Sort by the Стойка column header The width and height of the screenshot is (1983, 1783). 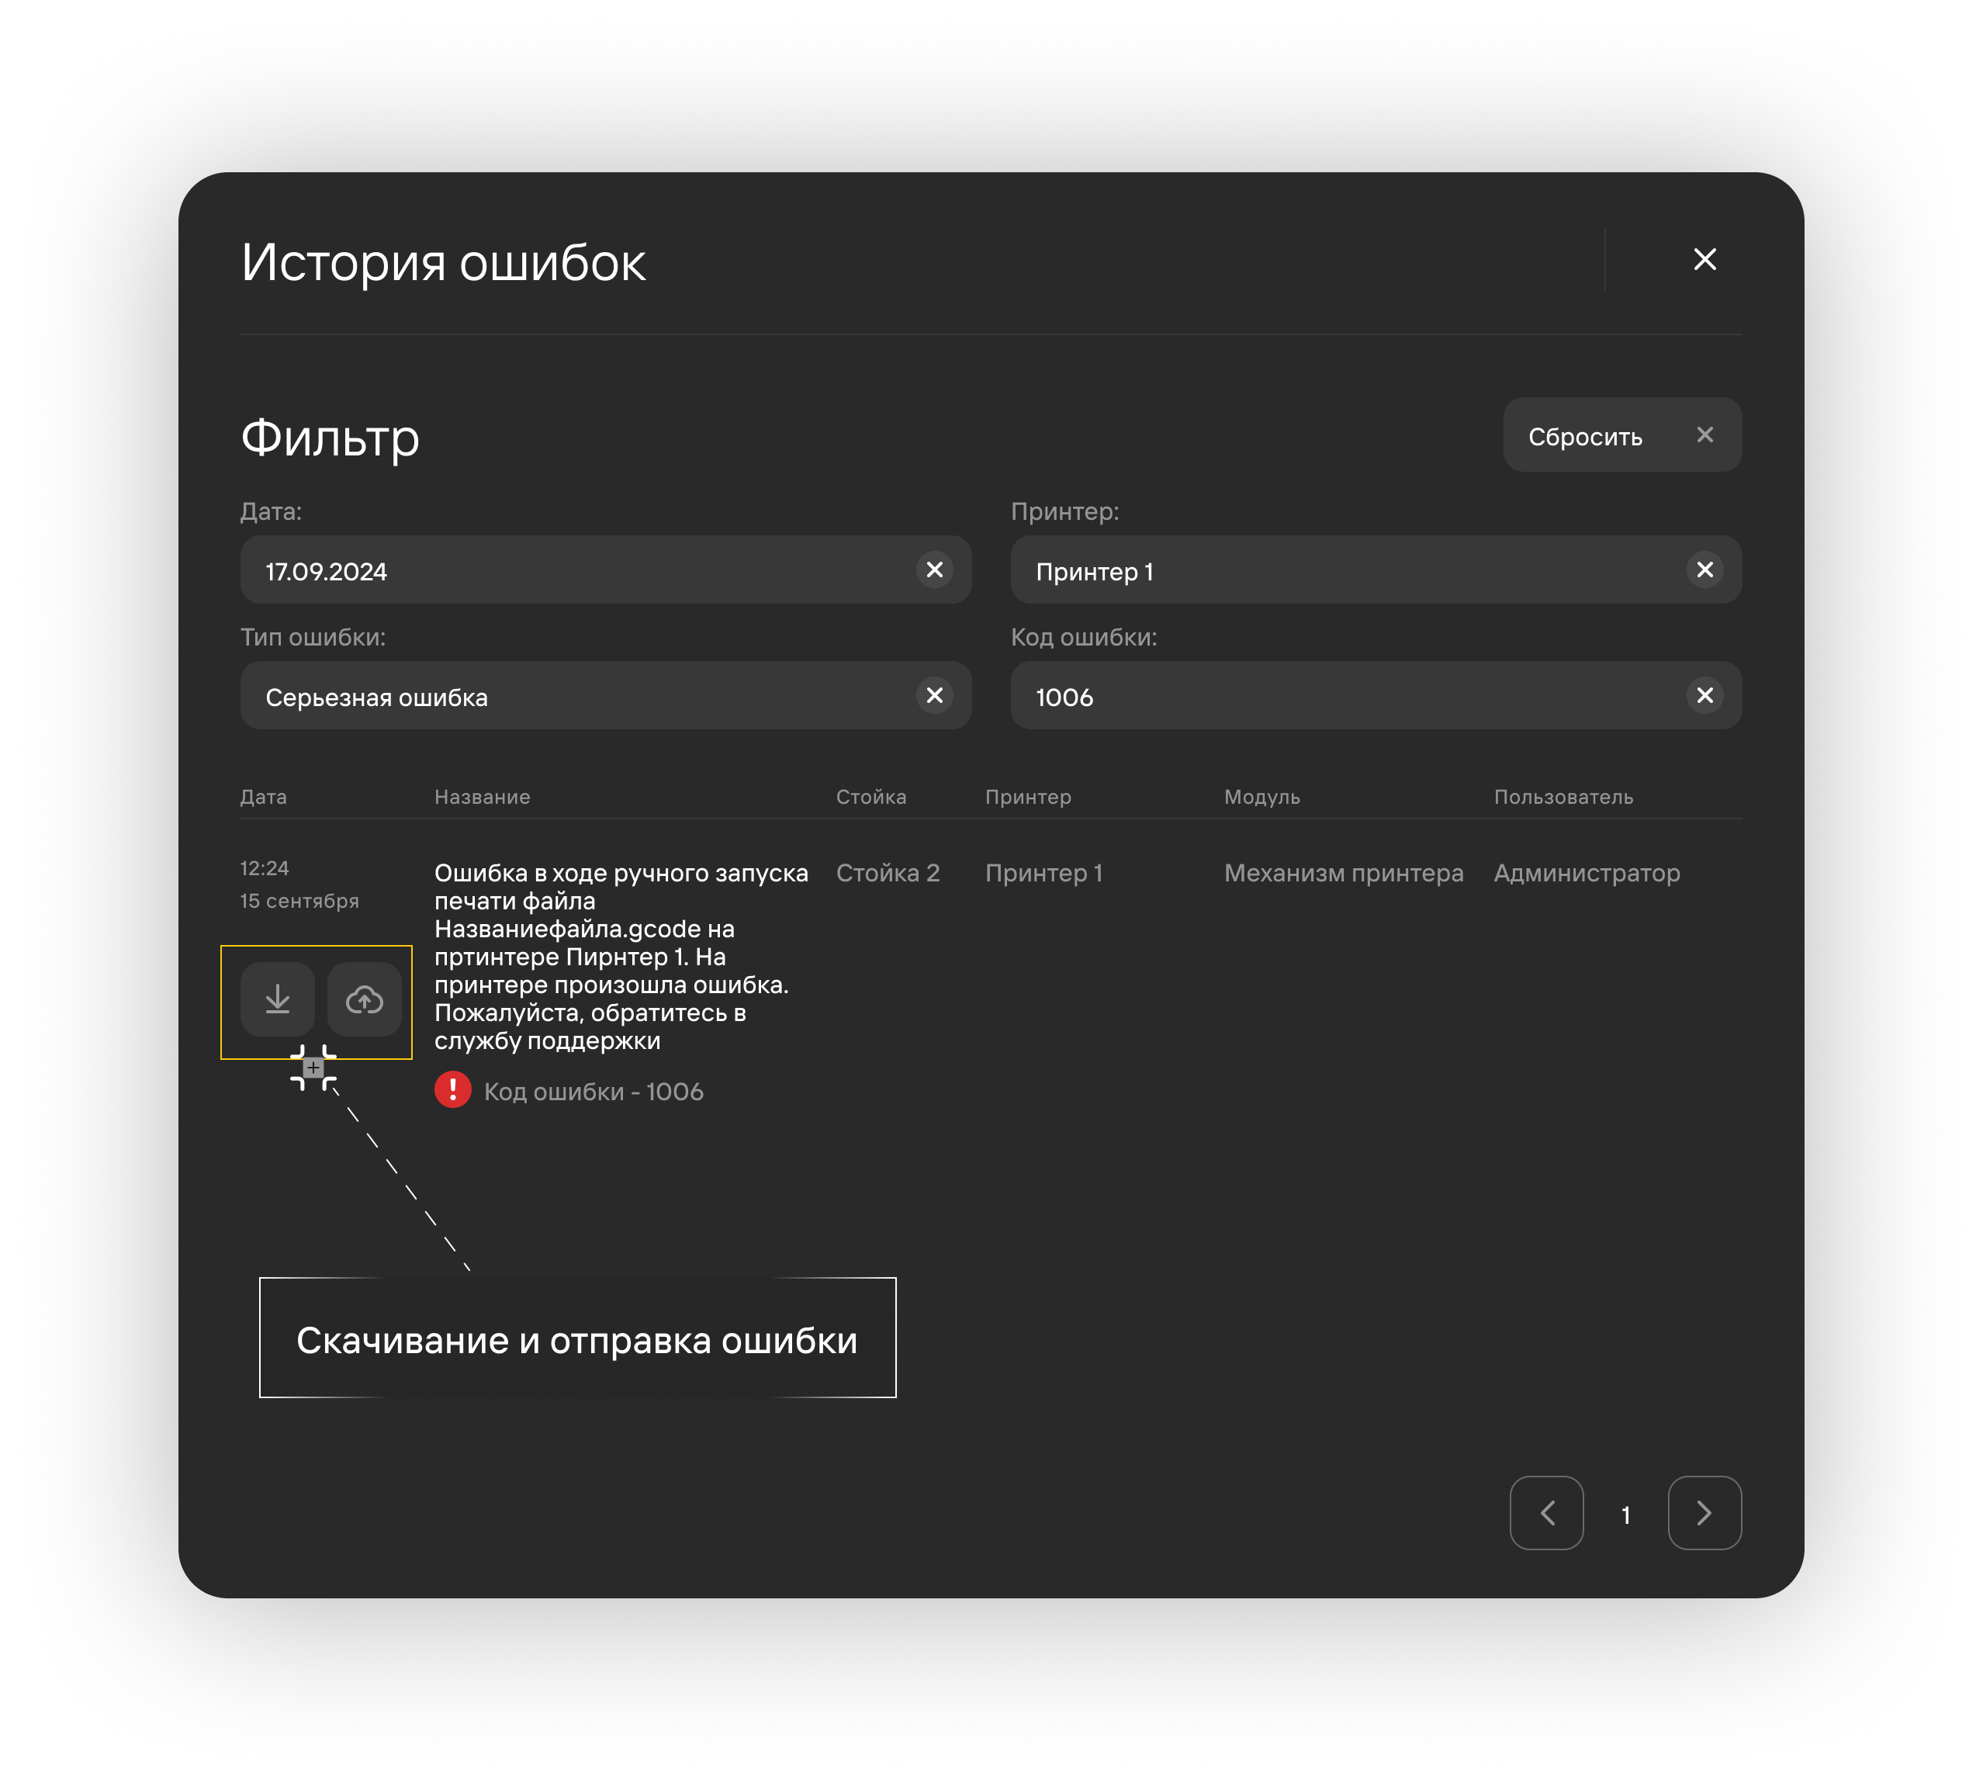pos(871,797)
